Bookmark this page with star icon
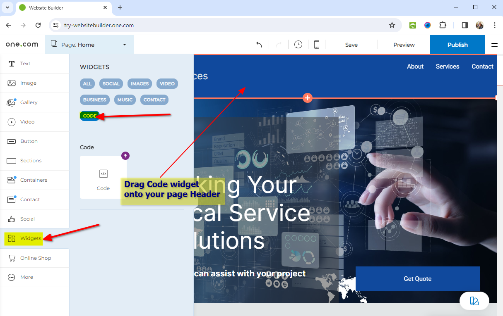503x316 pixels. click(x=392, y=25)
